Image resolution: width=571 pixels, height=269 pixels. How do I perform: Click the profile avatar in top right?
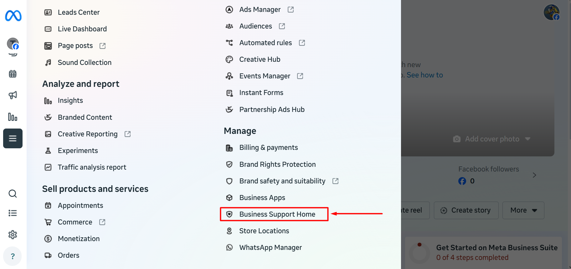(551, 13)
